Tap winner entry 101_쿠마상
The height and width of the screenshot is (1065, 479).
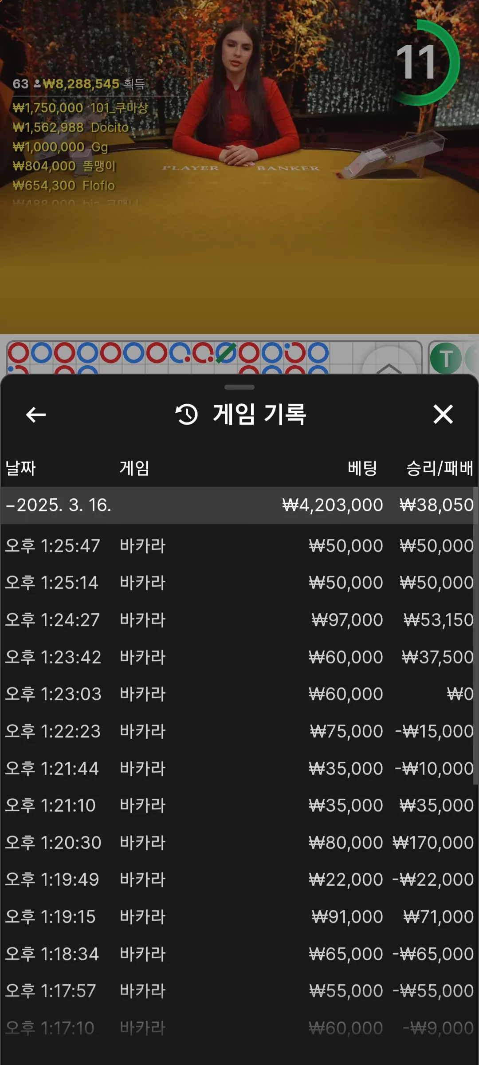(80, 108)
